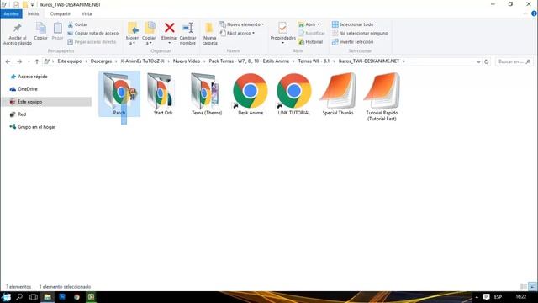Open taskbar search magnifier
The height and width of the screenshot is (303, 538).
pos(19,297)
